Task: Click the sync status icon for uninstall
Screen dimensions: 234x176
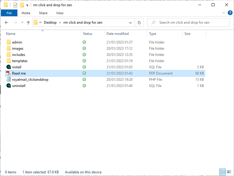Action: pyautogui.click(x=84, y=86)
